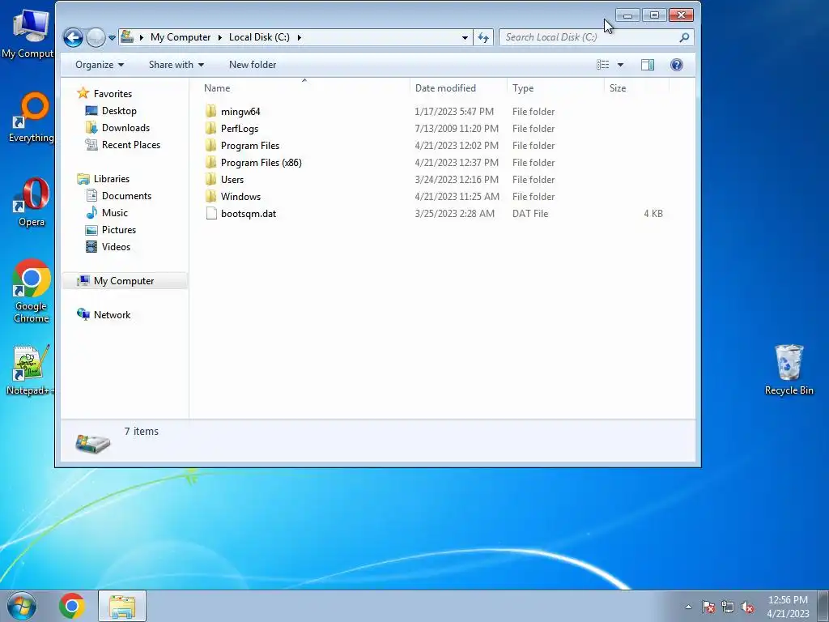The image size is (829, 622).
Task: Select the mingw64 folder icon
Action: tap(211, 111)
